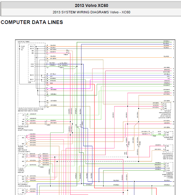The width and height of the screenshot is (181, 195).
Task: Click the Keyless Vehicle Module box
Action: tap(167, 106)
